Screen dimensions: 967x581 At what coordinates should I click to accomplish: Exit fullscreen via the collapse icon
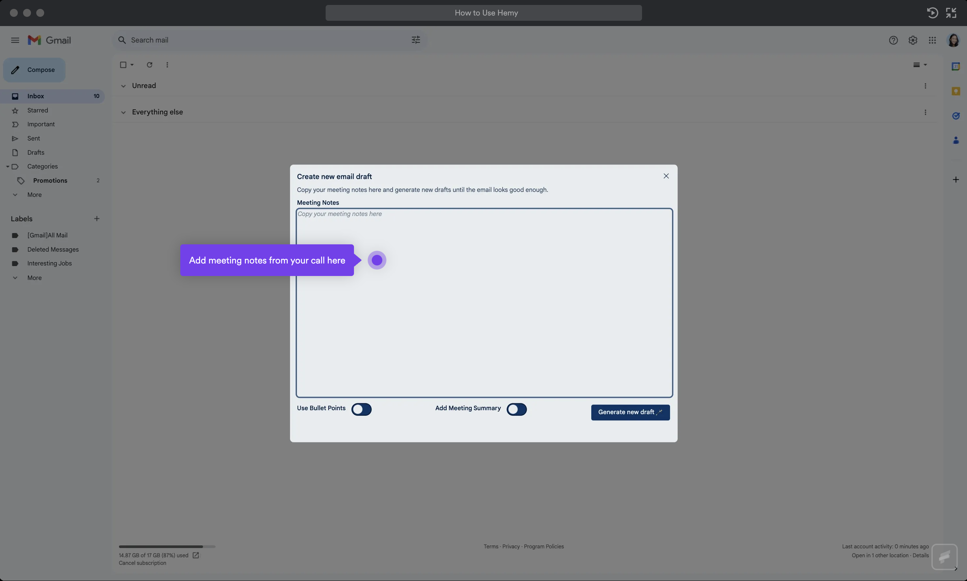tap(951, 13)
